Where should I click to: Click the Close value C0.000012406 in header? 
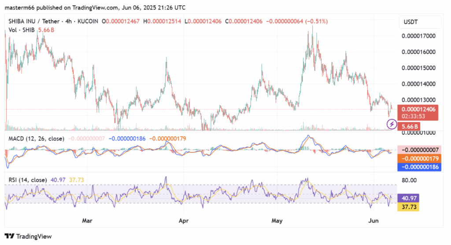coord(244,21)
